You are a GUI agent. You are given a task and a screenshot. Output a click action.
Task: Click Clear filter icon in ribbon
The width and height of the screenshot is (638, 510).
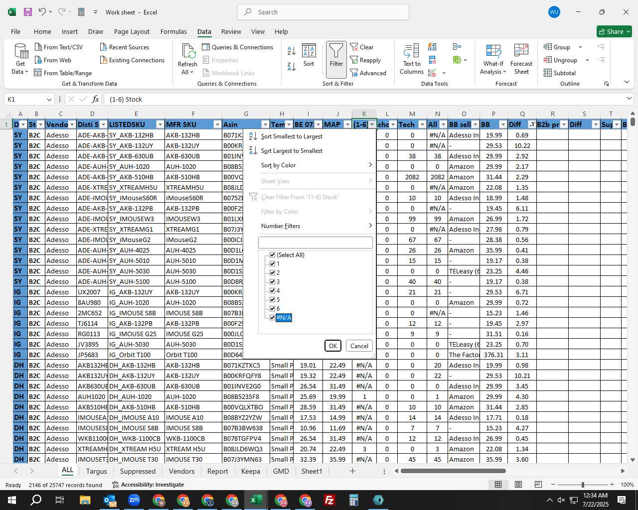pyautogui.click(x=354, y=47)
